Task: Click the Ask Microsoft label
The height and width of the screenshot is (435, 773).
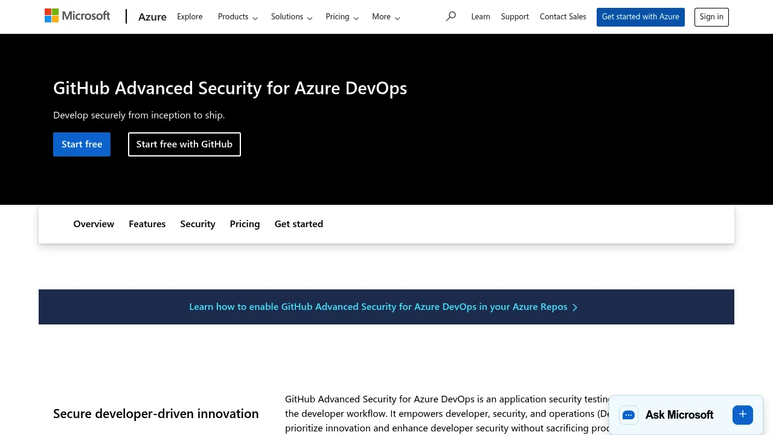Action: [679, 415]
